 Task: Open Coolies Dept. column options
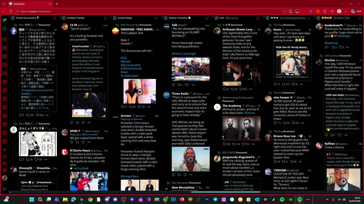(x=156, y=18)
